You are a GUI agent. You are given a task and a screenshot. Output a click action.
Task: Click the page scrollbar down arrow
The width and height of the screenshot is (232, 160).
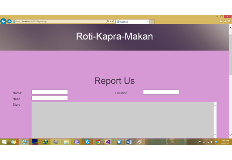(230, 135)
